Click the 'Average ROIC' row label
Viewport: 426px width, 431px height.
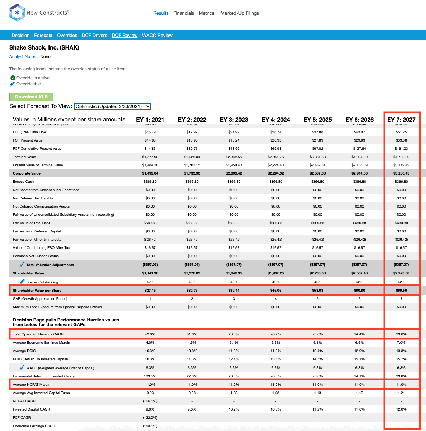click(24, 351)
